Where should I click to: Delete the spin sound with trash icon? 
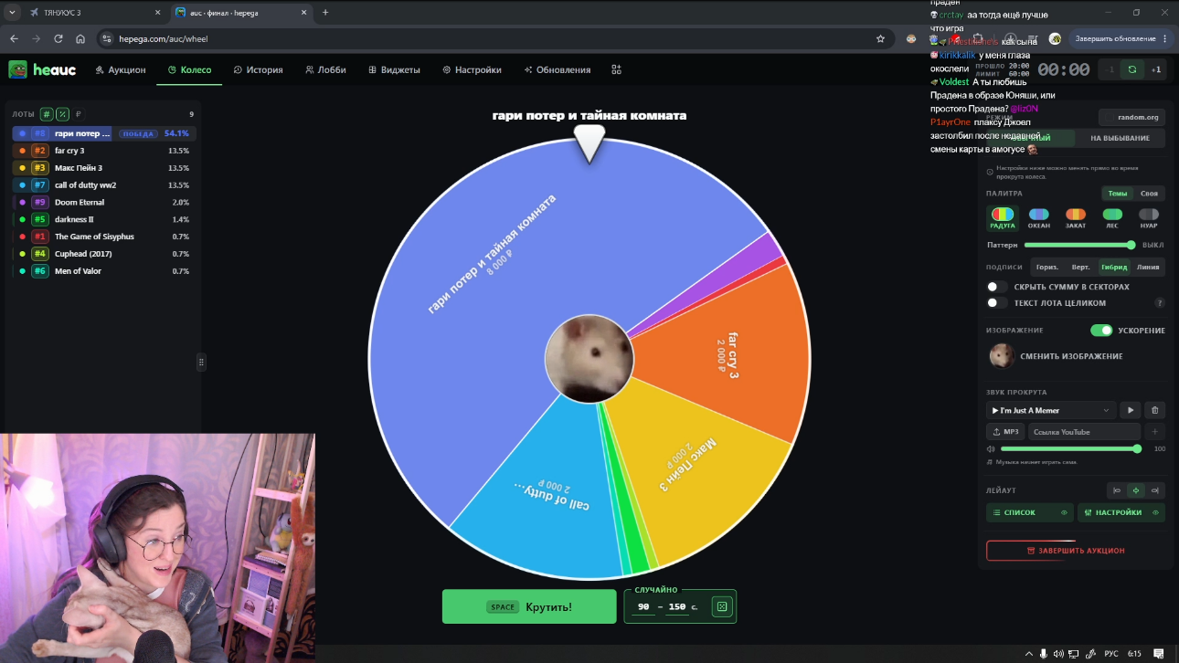1155,411
